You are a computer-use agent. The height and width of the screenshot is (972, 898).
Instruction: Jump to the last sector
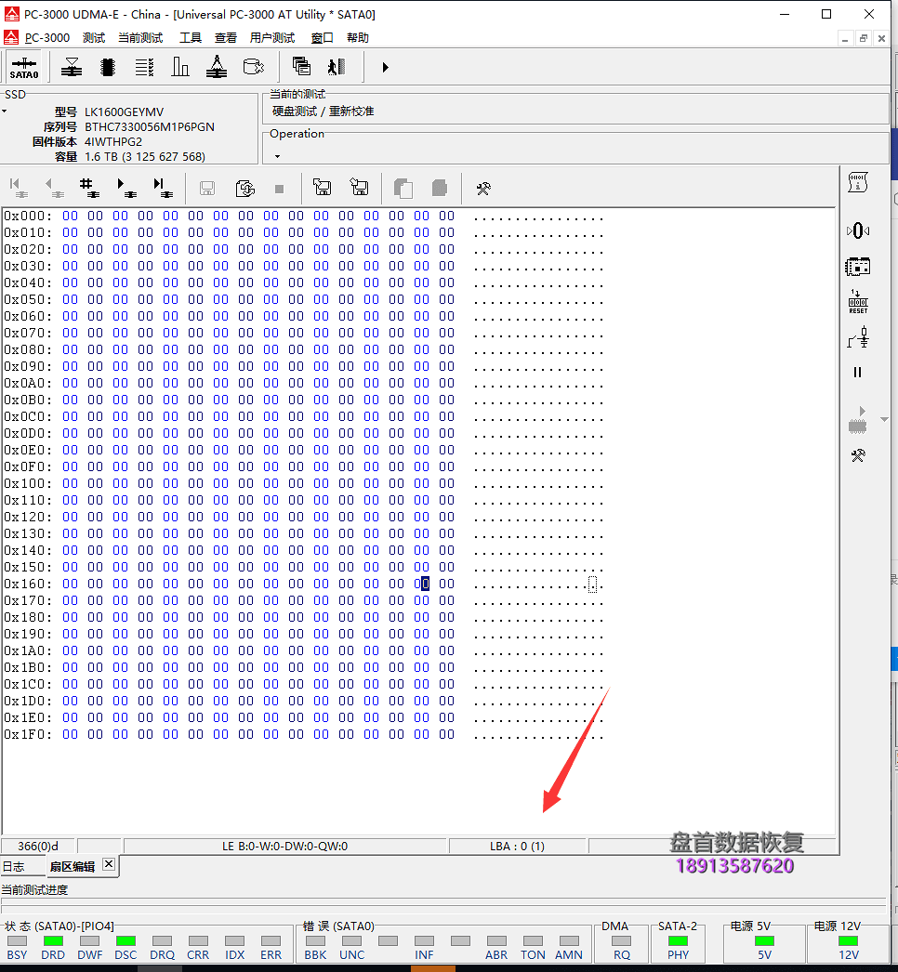[x=163, y=188]
